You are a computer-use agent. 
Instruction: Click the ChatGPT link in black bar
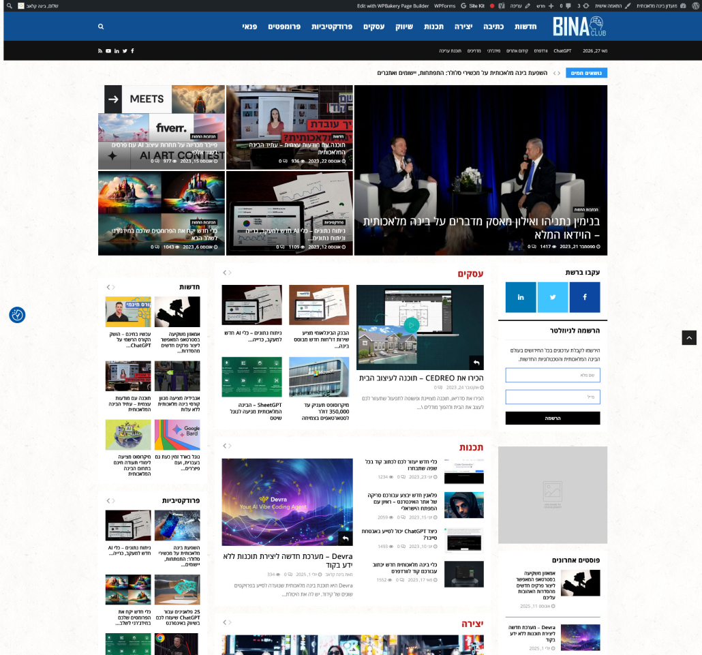click(562, 51)
